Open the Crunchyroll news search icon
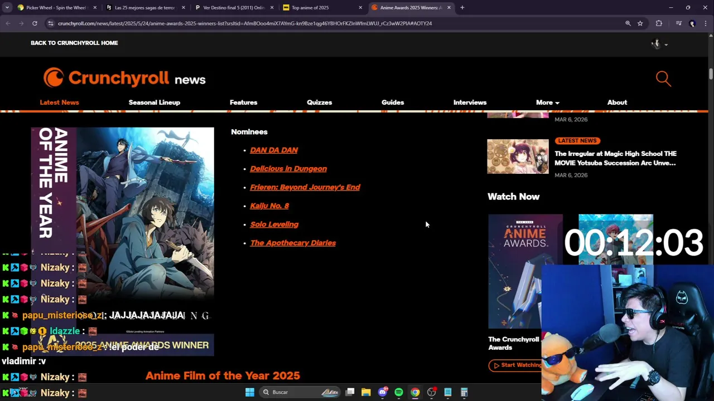Image resolution: width=714 pixels, height=401 pixels. click(663, 79)
